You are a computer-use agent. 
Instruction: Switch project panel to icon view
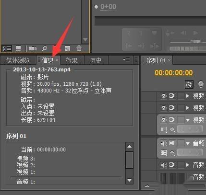18,48
